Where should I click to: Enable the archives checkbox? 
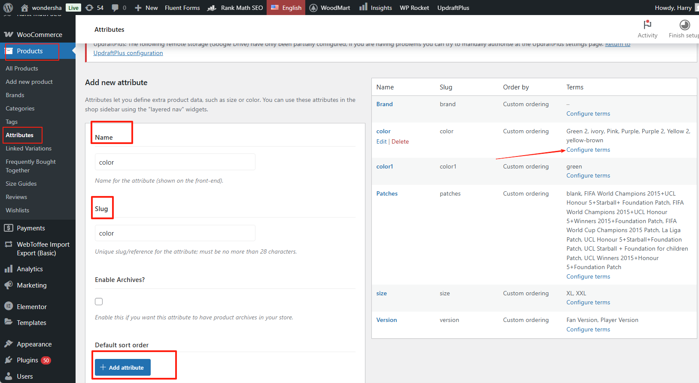pyautogui.click(x=99, y=302)
